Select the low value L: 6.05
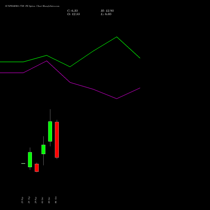 point(106,14)
